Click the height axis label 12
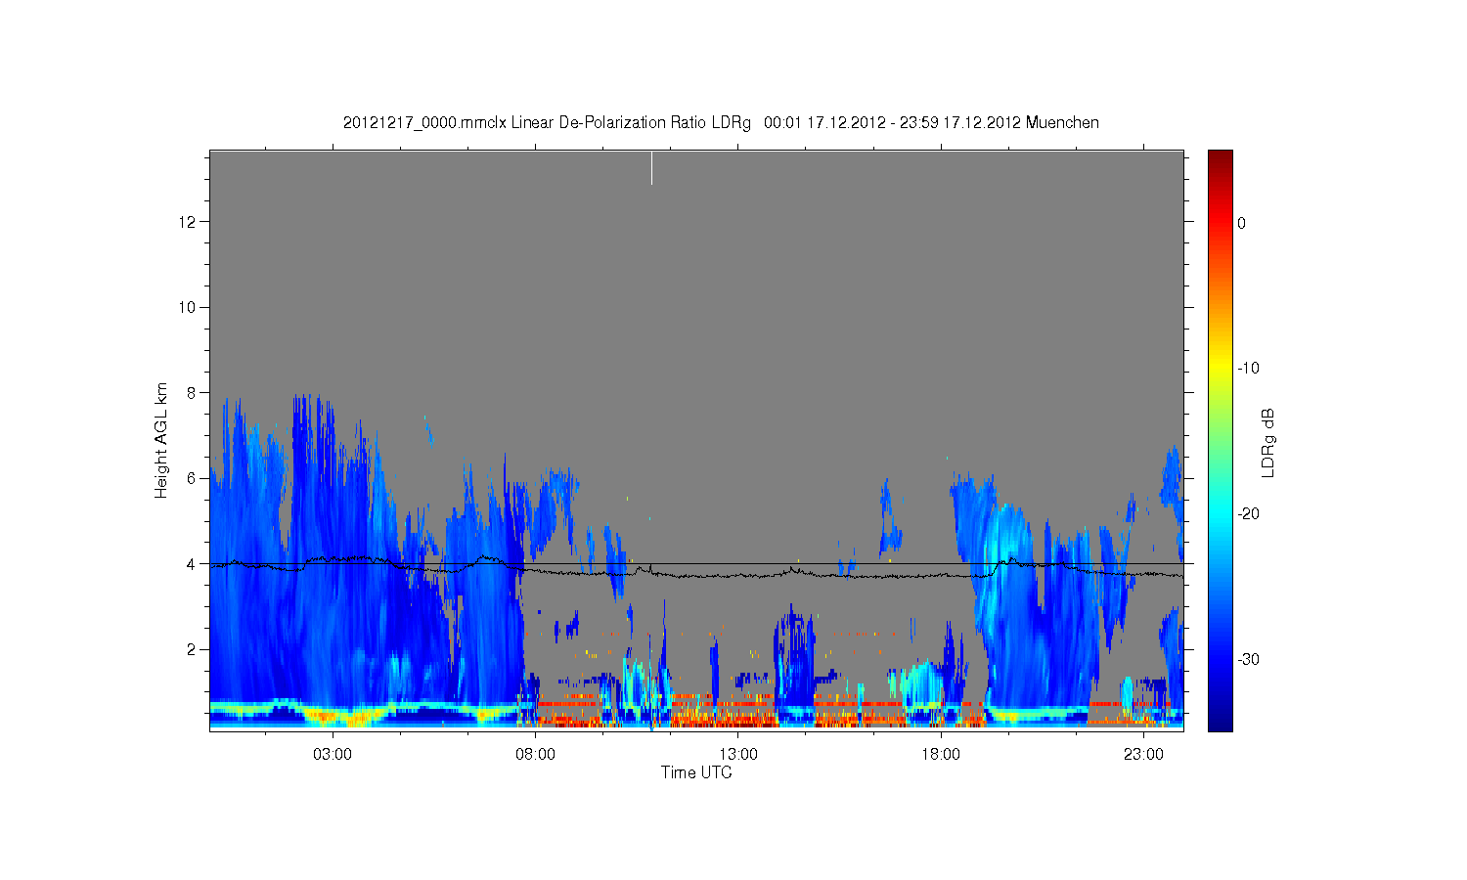 click(188, 222)
